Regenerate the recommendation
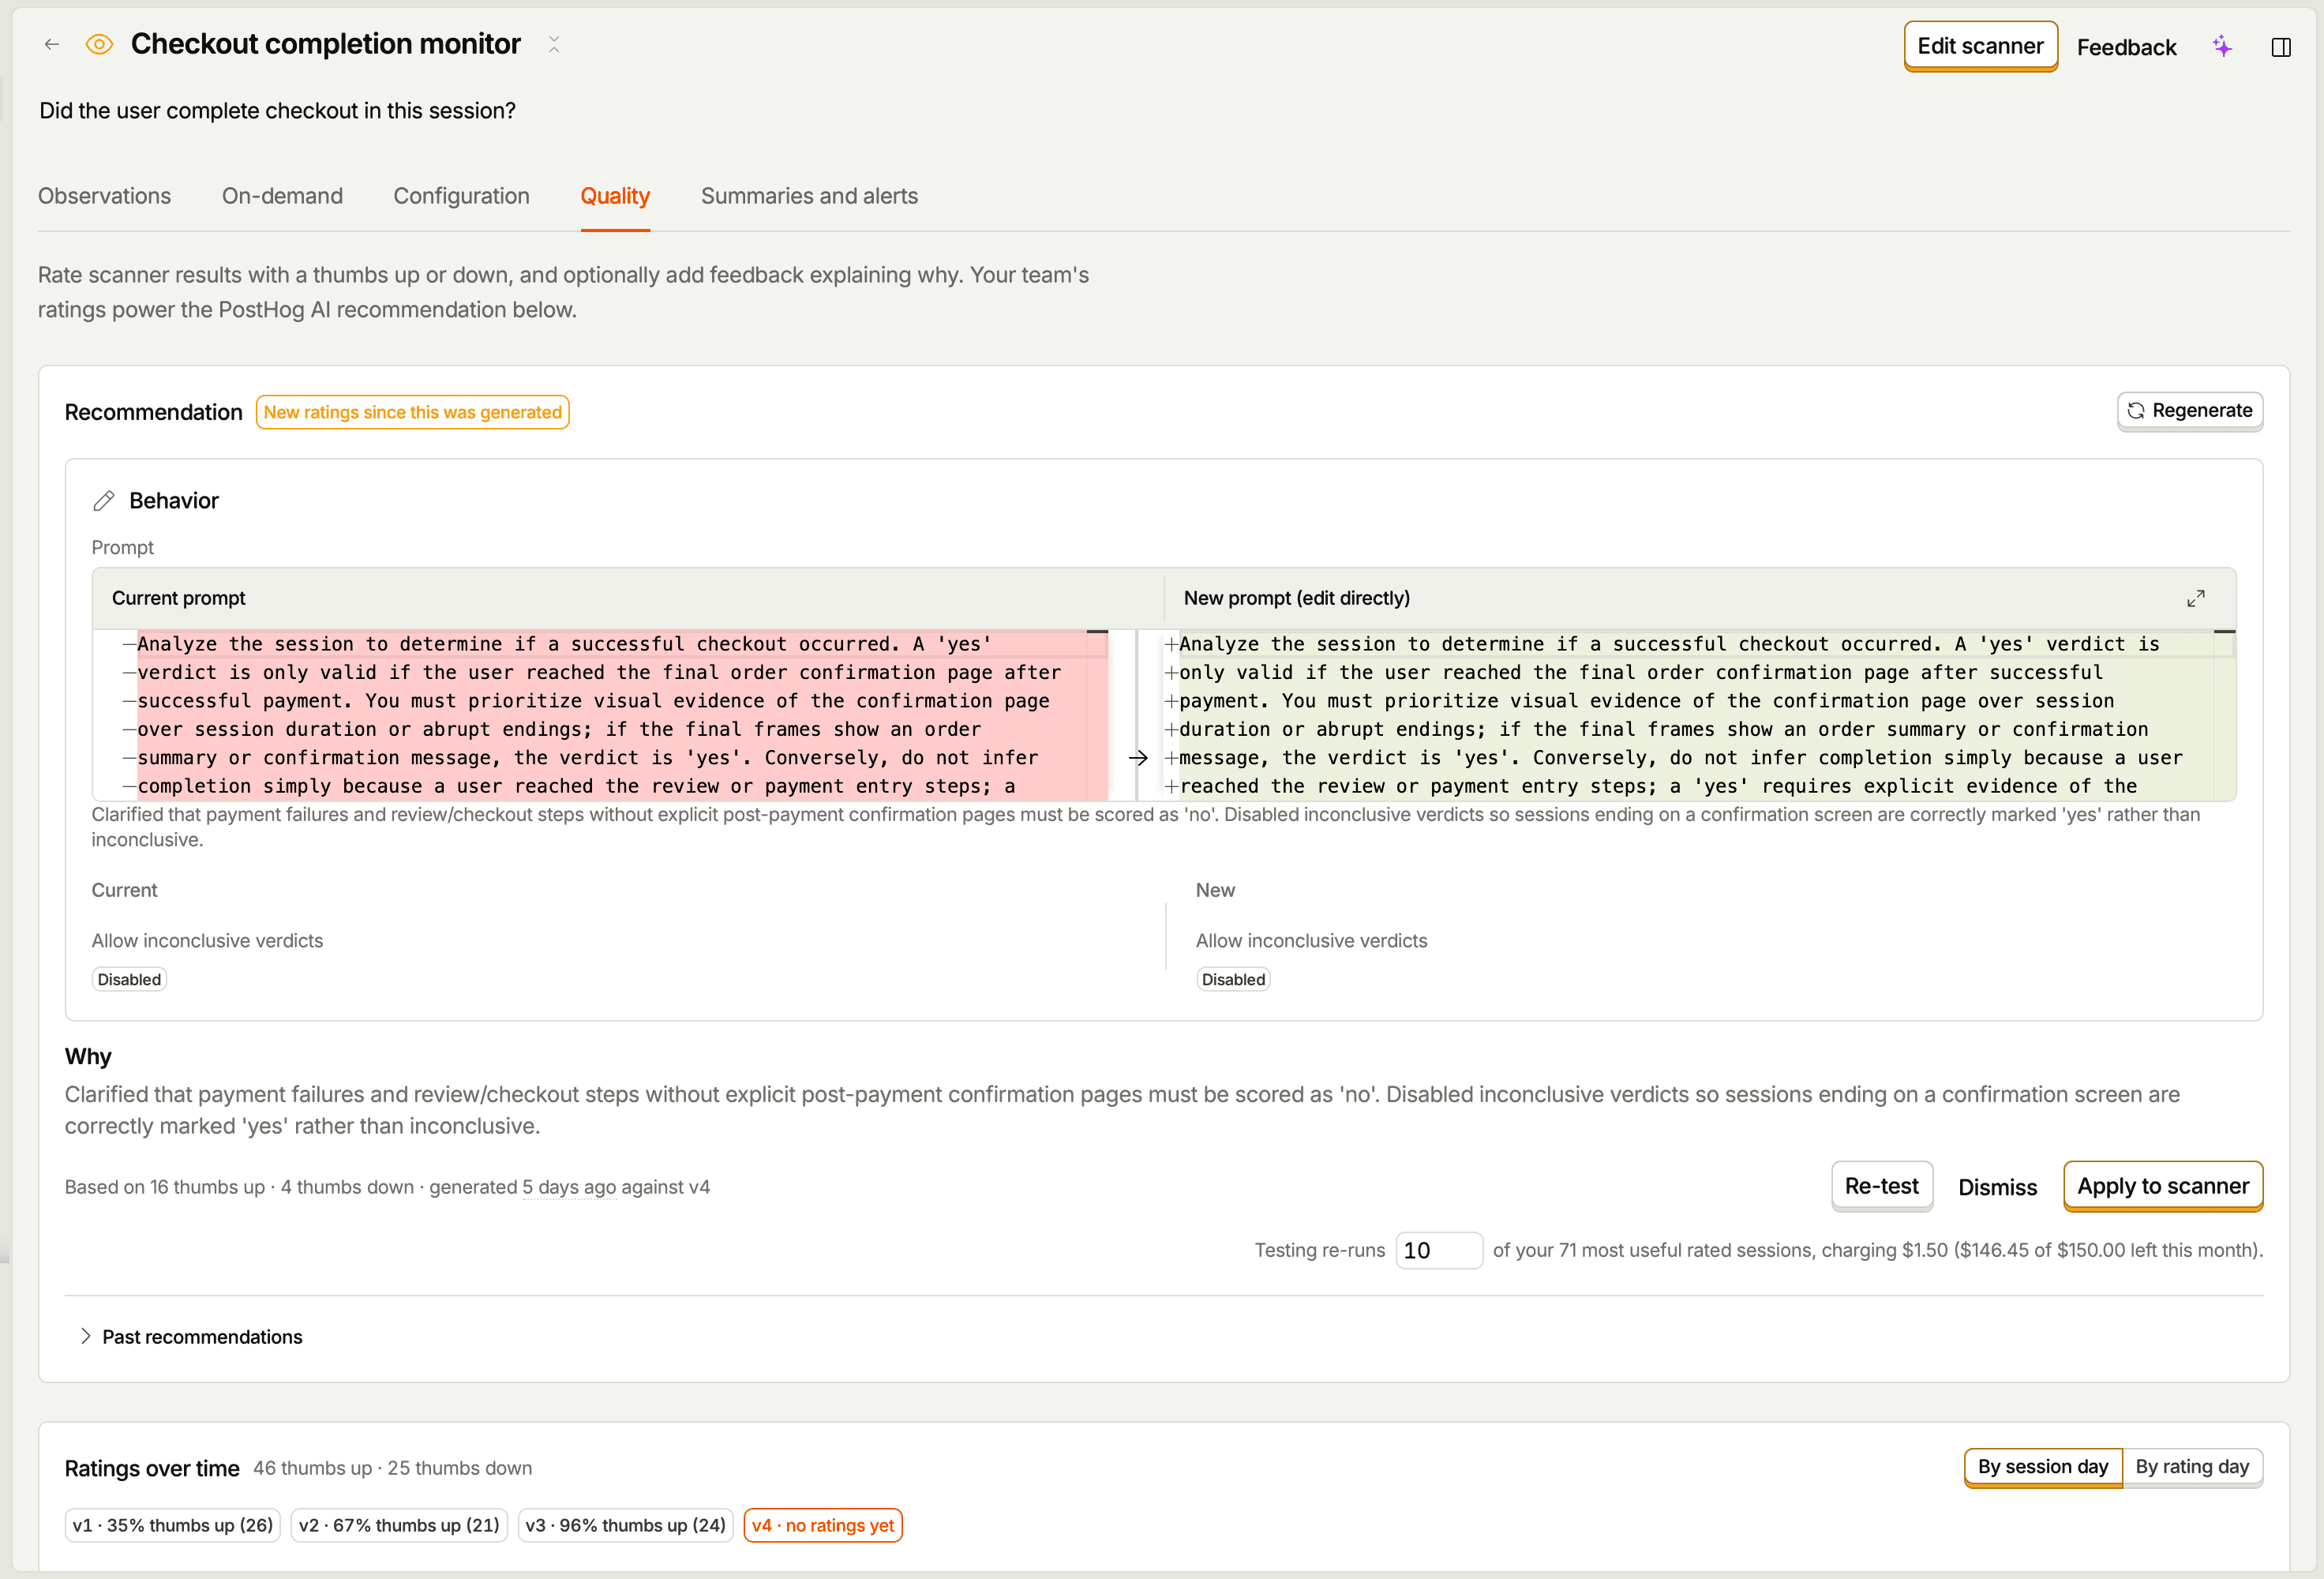 tap(2190, 411)
